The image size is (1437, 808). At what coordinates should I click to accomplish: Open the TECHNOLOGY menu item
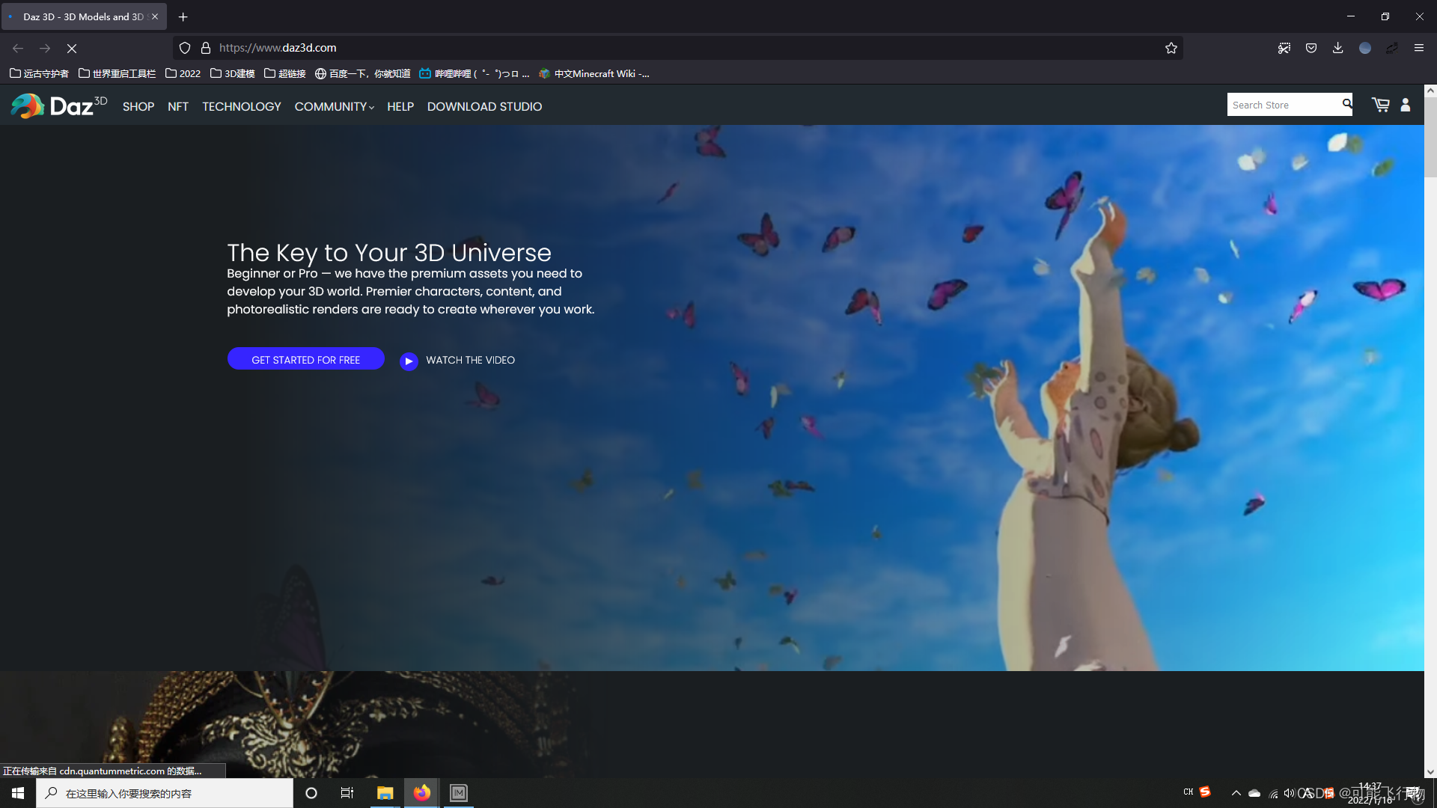[241, 107]
